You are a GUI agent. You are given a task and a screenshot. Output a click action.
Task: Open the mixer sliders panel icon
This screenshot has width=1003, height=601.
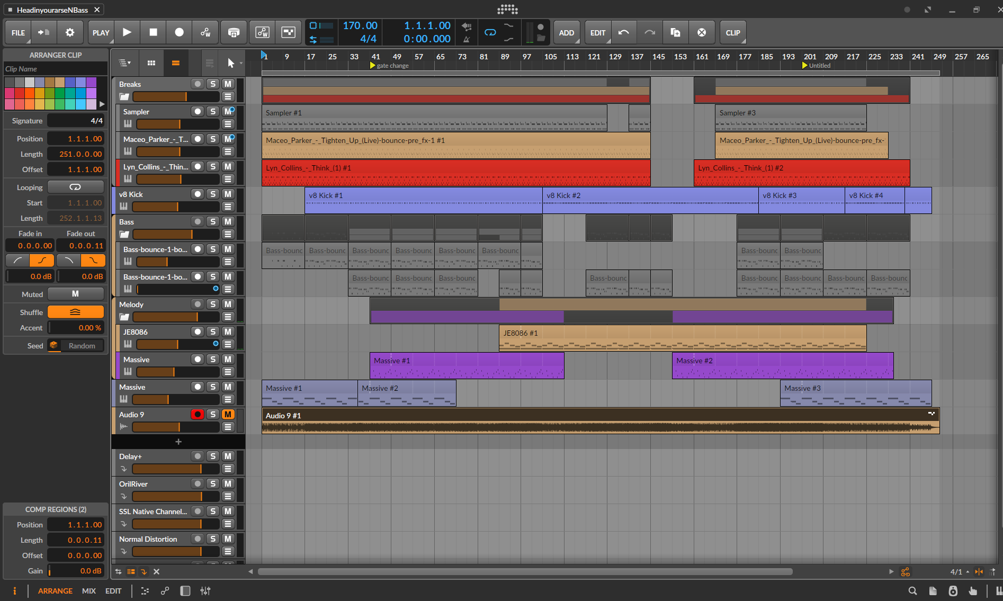click(205, 591)
